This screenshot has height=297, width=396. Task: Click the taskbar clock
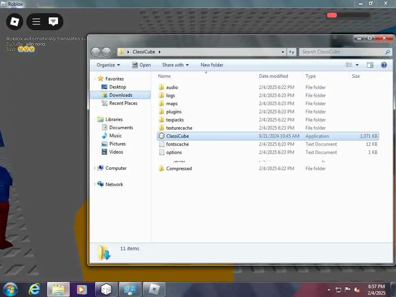pos(376,290)
